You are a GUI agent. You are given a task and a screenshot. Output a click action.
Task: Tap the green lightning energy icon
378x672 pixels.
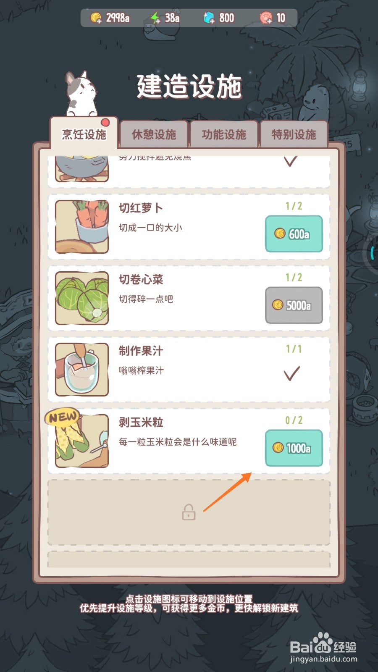(x=155, y=18)
